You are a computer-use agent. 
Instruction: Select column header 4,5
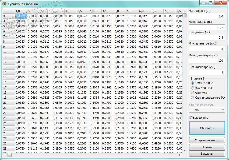[x=108, y=11]
